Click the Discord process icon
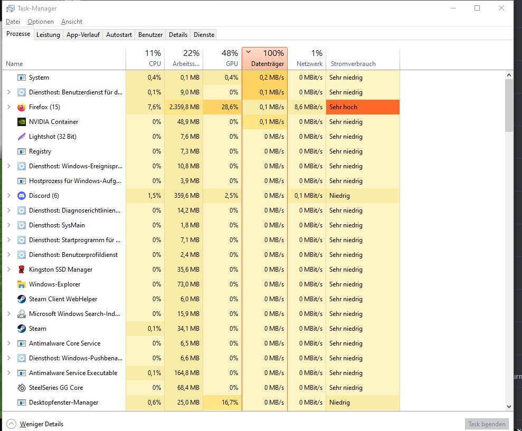Screen dimensions: 522x431 (x=22, y=196)
